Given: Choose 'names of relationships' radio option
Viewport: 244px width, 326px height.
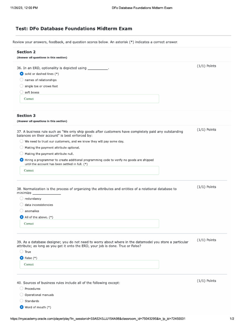Looking at the screenshot, I should point(22,80).
